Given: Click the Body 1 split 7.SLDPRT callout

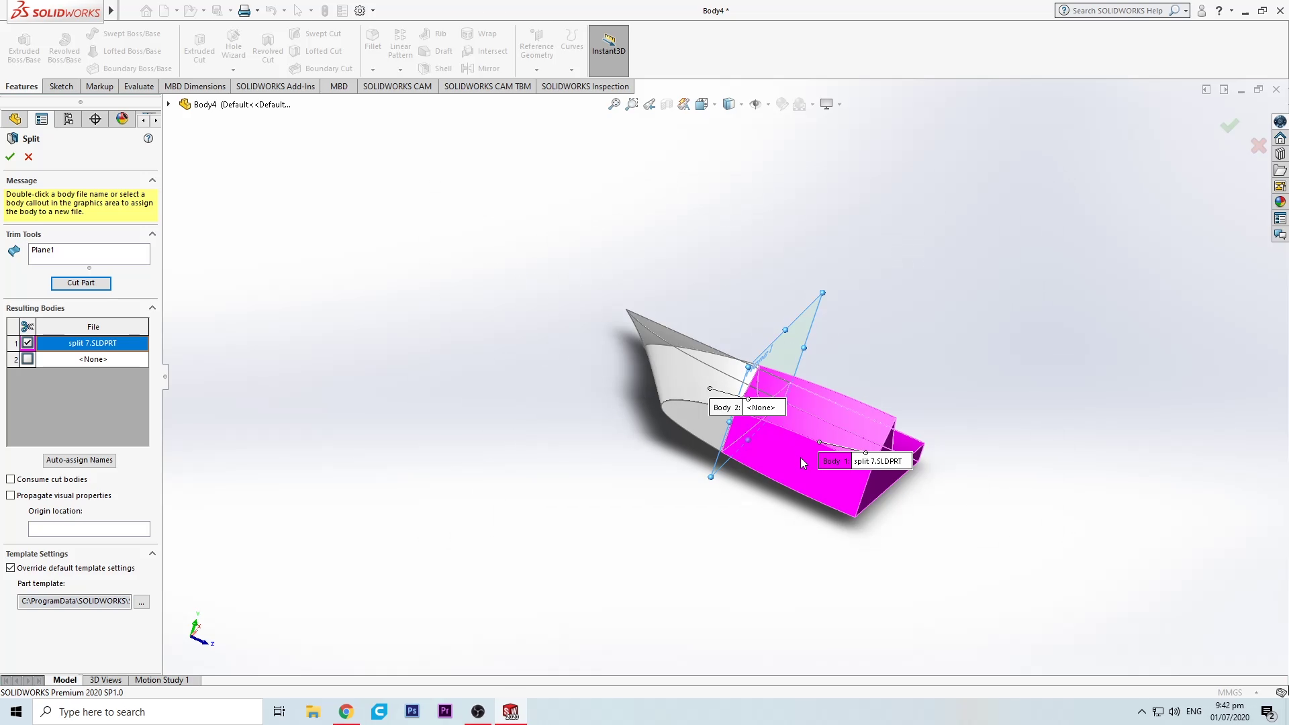Looking at the screenshot, I should click(x=865, y=461).
